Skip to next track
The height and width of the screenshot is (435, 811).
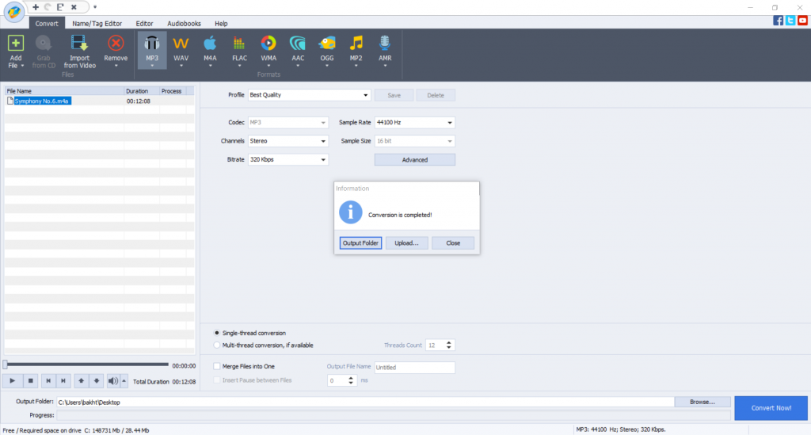(x=63, y=381)
